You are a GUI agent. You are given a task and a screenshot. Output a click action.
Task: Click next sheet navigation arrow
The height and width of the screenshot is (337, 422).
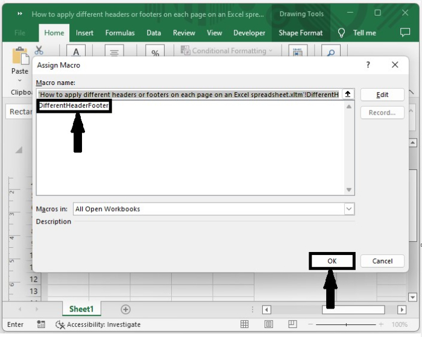click(x=37, y=309)
